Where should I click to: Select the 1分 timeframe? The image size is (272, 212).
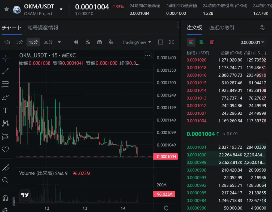pos(7,42)
